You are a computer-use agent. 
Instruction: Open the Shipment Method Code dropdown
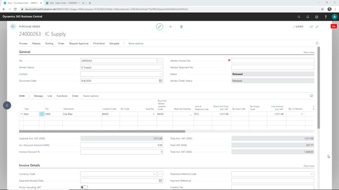[x=311, y=174]
